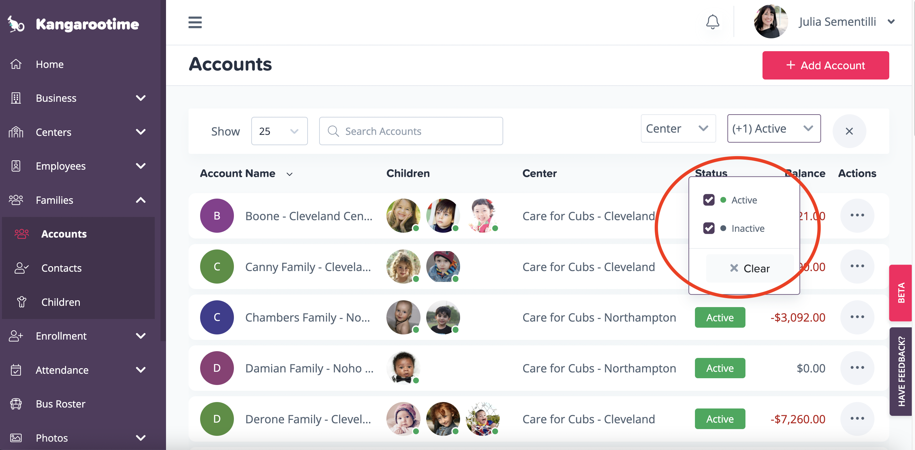The width and height of the screenshot is (915, 450).
Task: Open the Show 25 rows dropdown
Action: point(279,131)
